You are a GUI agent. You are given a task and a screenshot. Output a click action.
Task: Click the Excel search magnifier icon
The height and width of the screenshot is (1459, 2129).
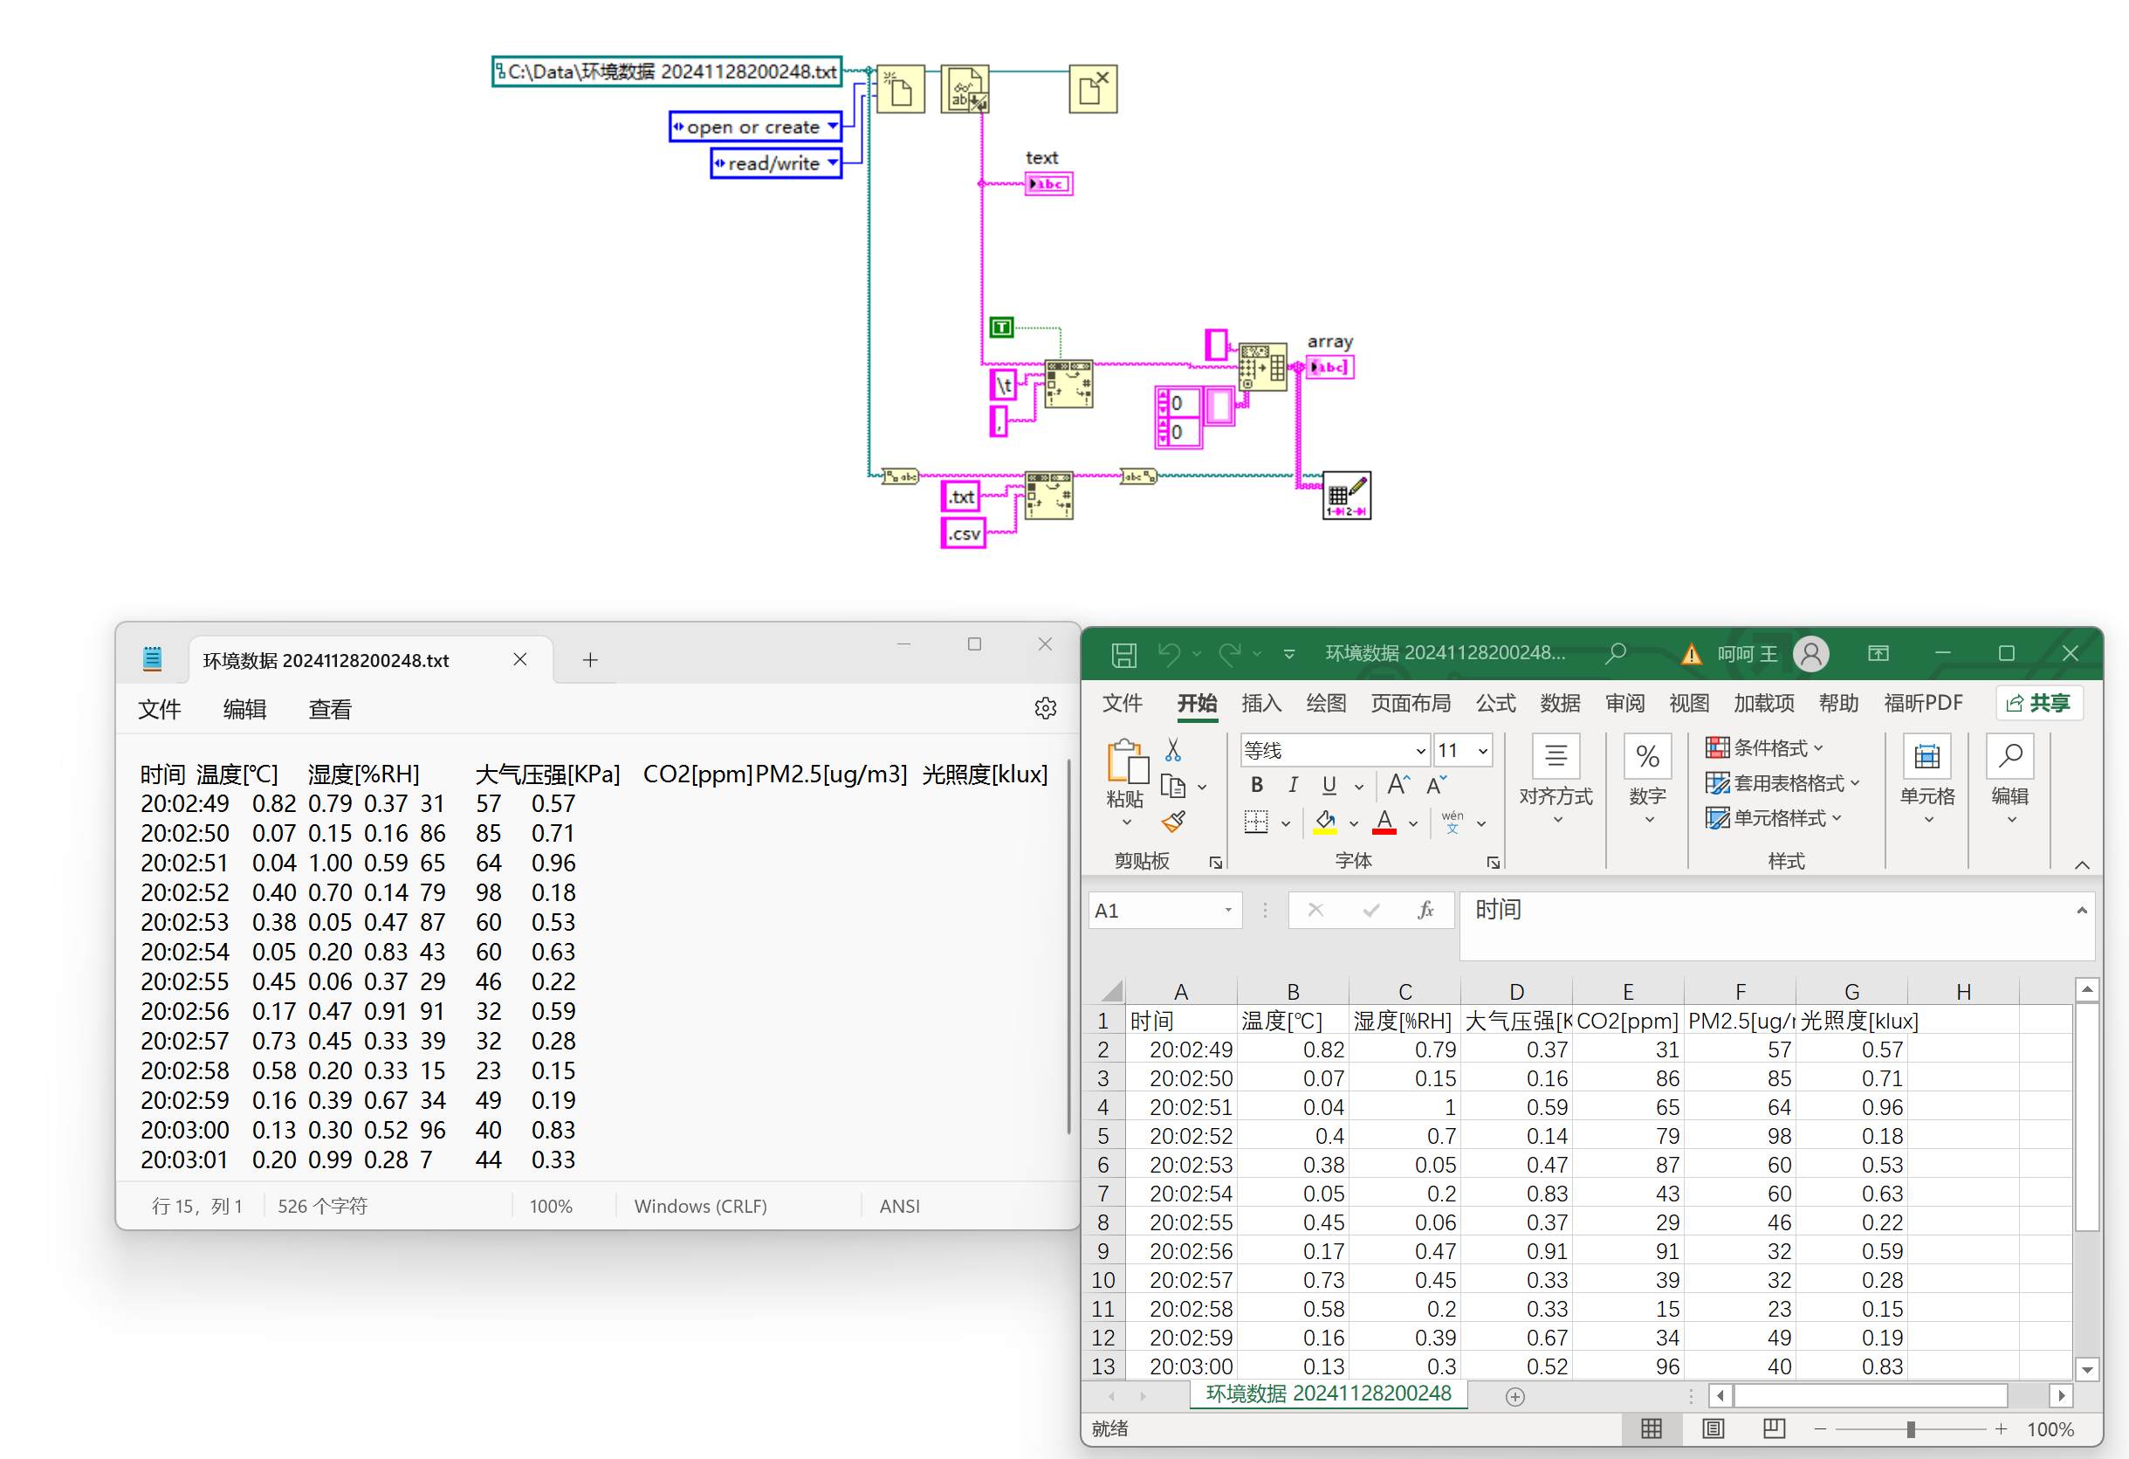point(1616,652)
